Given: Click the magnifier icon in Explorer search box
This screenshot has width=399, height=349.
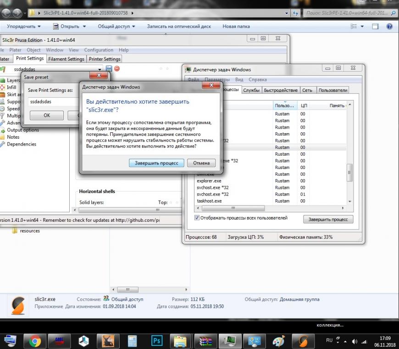Looking at the screenshot, I should coord(393,13).
